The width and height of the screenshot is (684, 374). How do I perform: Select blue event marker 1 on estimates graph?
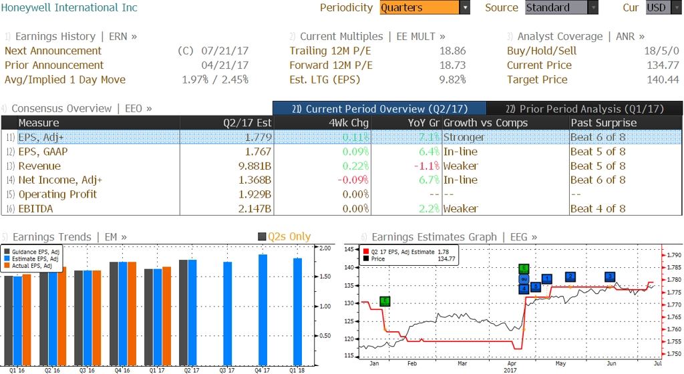click(546, 278)
